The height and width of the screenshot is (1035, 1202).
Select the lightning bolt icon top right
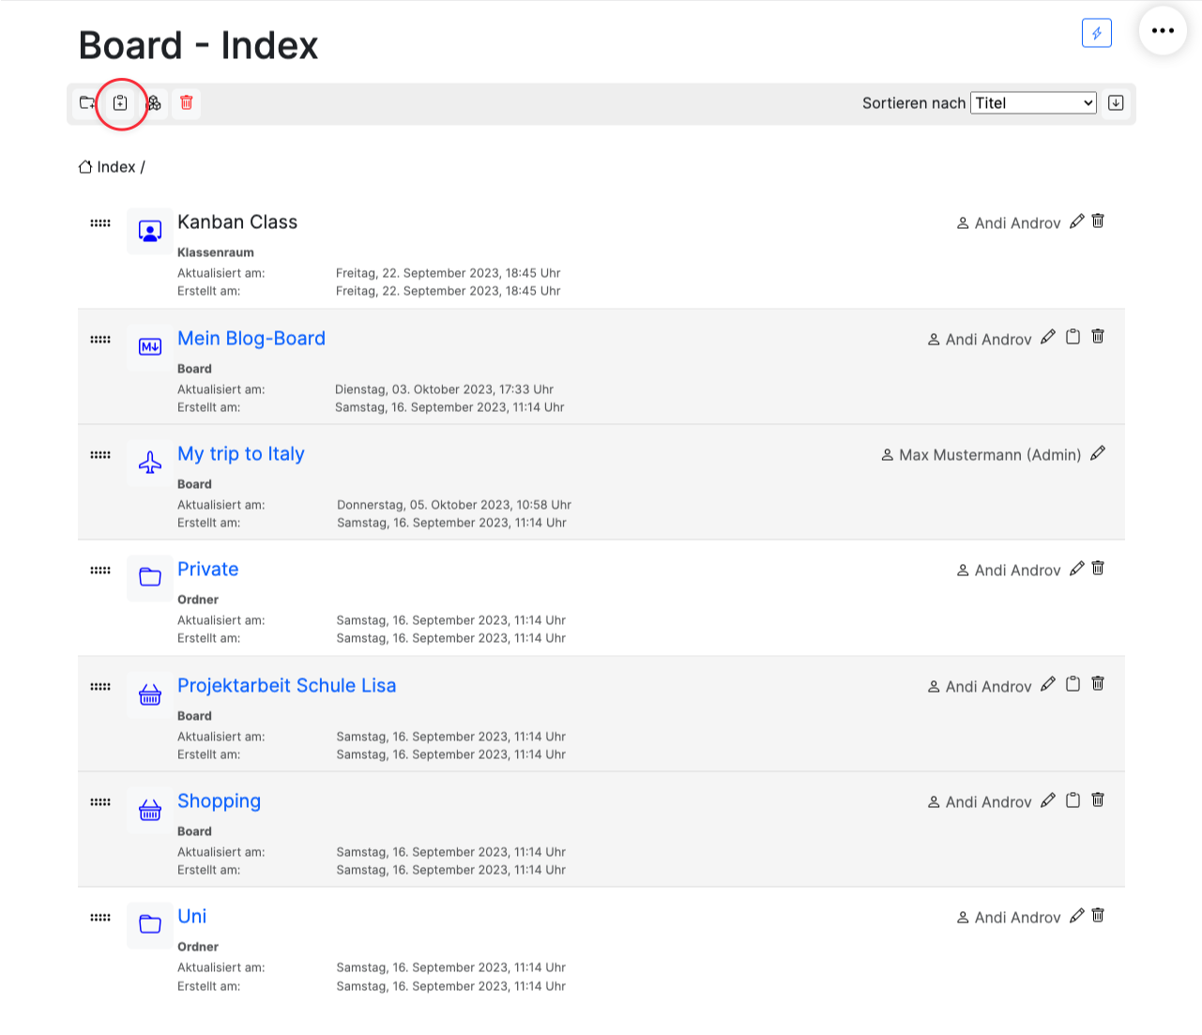[x=1096, y=31]
